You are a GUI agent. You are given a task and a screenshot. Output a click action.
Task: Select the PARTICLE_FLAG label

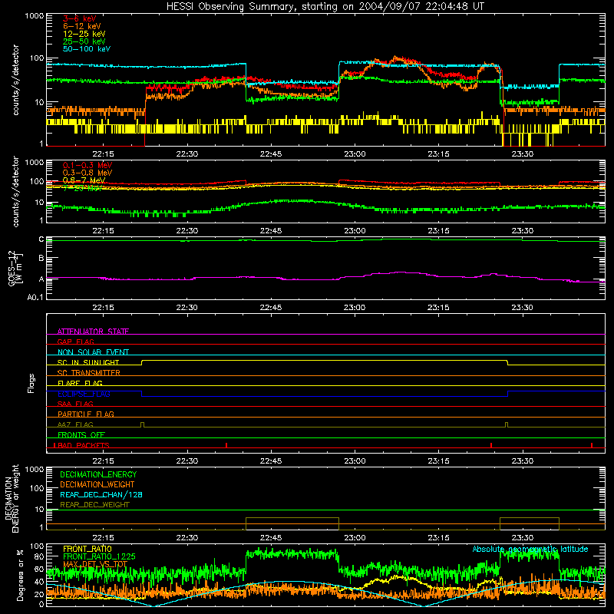[x=86, y=414]
